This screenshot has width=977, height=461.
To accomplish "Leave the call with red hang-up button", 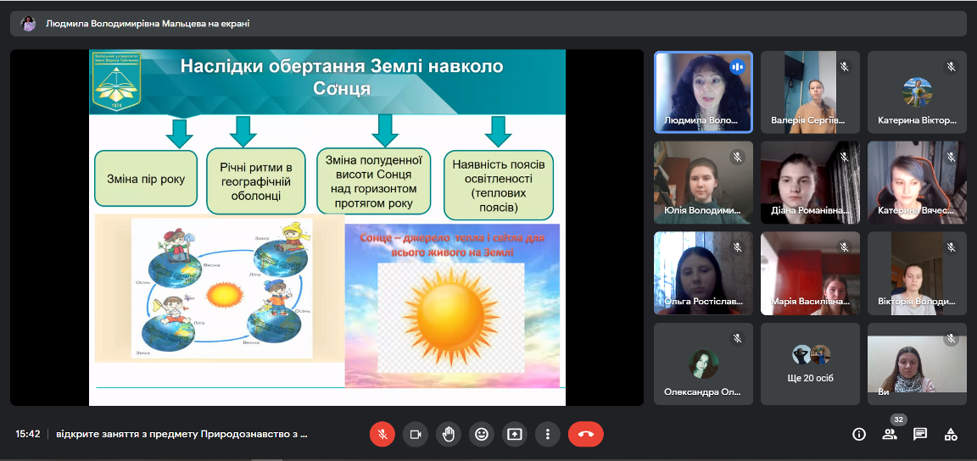I will tap(585, 434).
